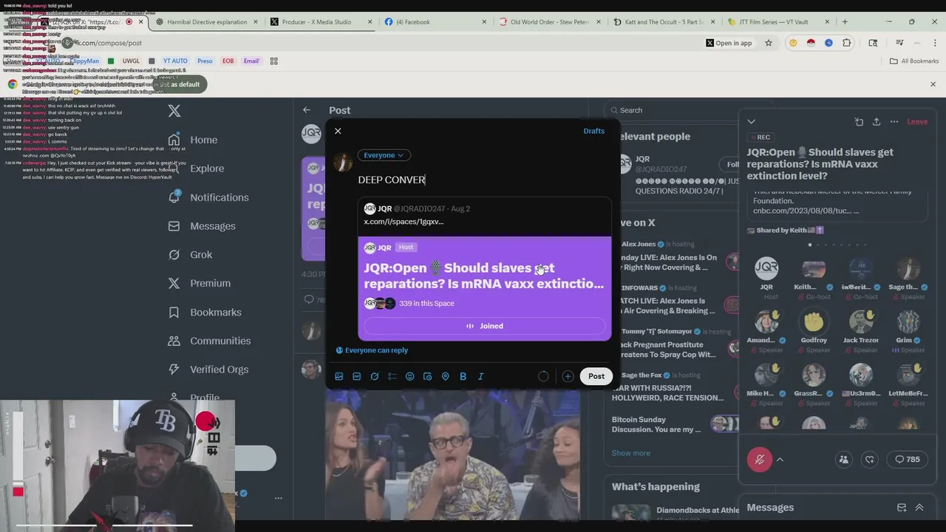Viewport: 946px width, 532px height.
Task: Navigate to Home in sidebar
Action: click(192, 140)
